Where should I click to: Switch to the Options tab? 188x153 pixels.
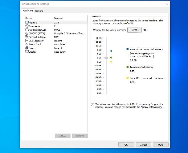[39, 11]
